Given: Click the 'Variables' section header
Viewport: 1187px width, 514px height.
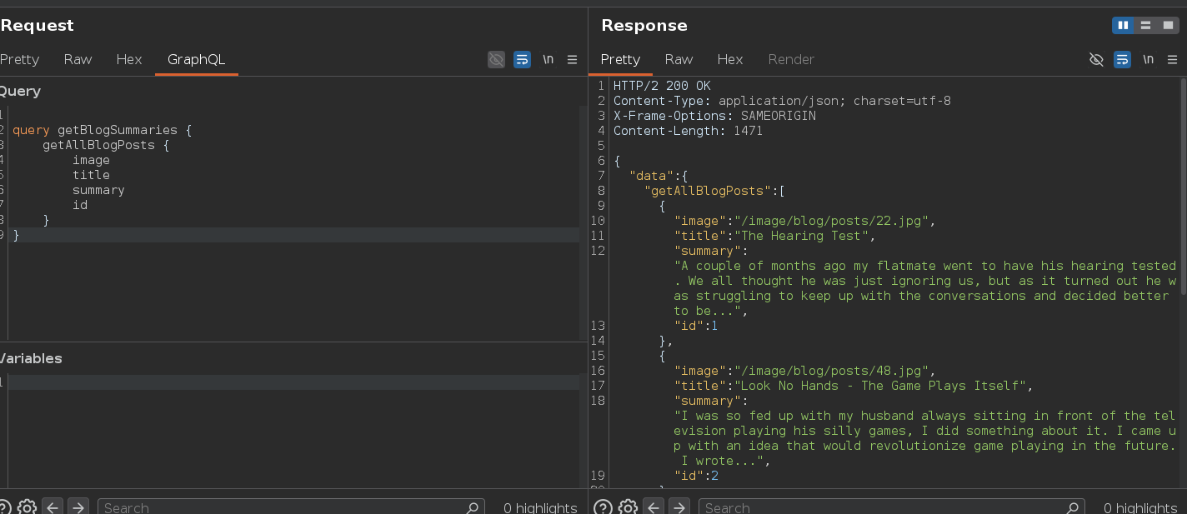Looking at the screenshot, I should 31,358.
